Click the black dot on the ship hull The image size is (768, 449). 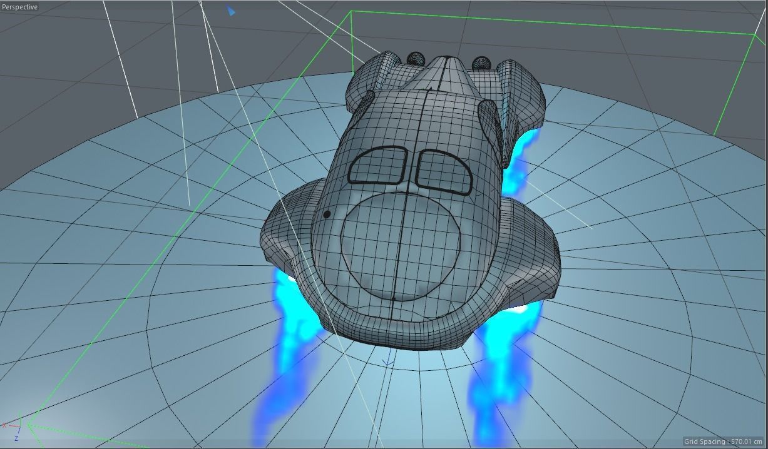tap(326, 214)
